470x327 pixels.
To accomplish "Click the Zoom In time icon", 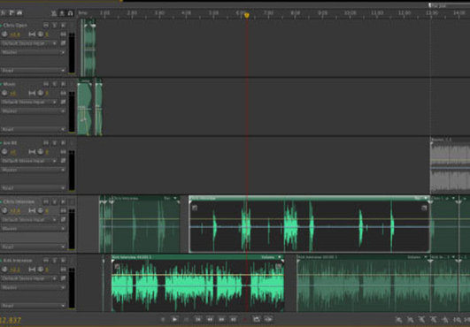I will click(421, 320).
